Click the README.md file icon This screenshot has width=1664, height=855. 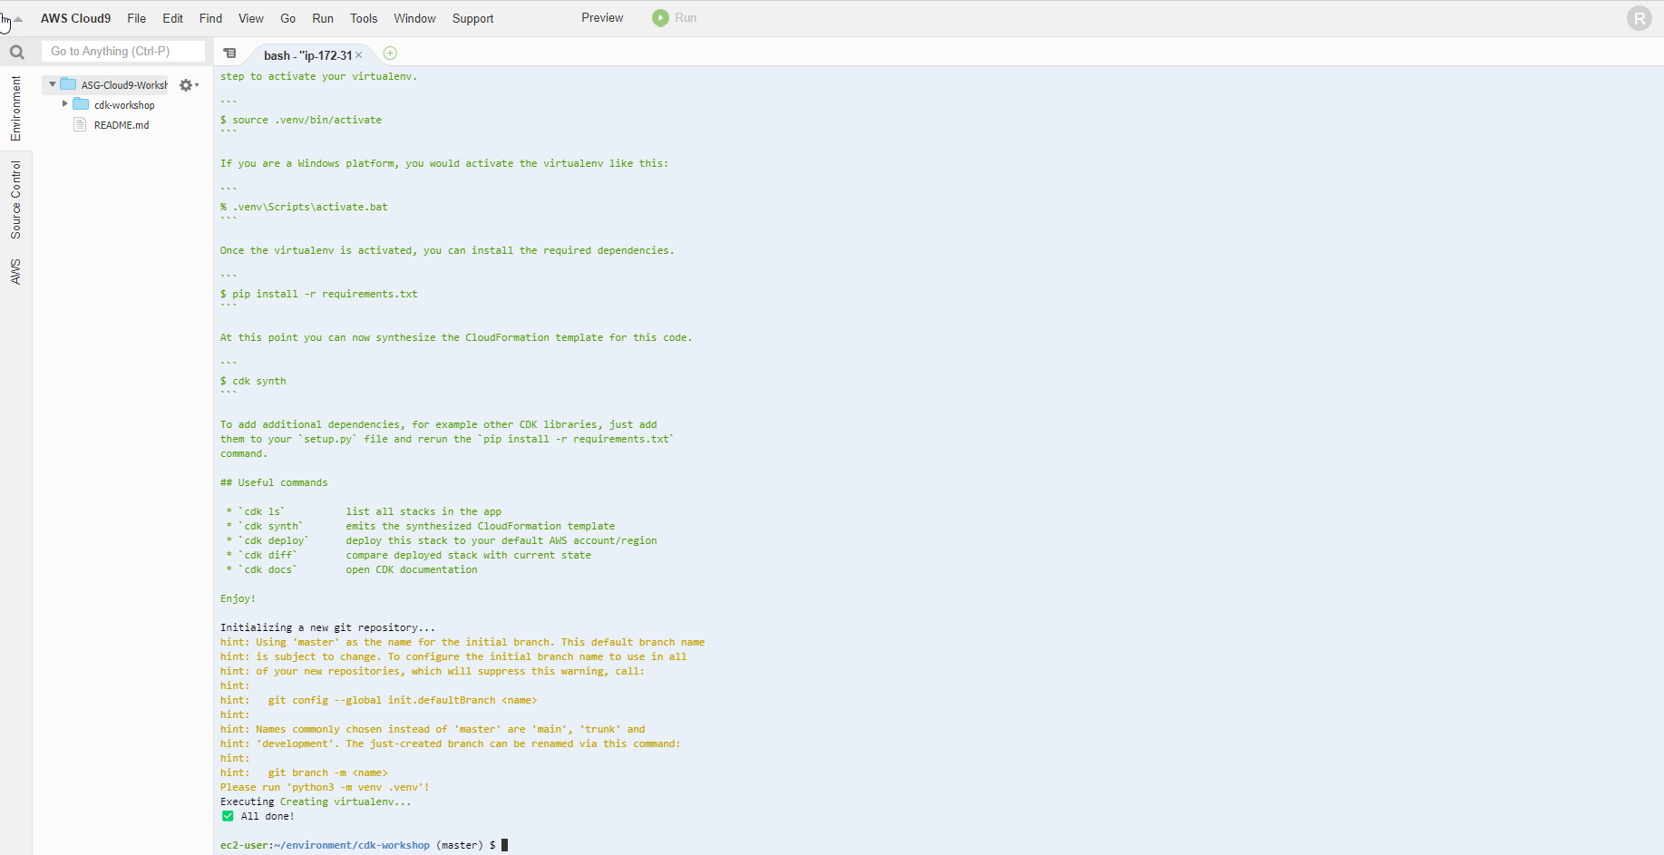pos(80,124)
